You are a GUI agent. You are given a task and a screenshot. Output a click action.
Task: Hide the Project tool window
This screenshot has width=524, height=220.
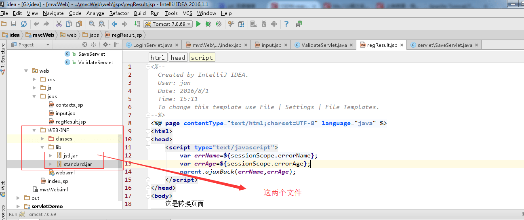click(117, 45)
